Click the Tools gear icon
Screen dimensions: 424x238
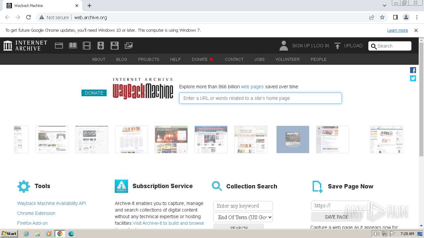[24, 186]
